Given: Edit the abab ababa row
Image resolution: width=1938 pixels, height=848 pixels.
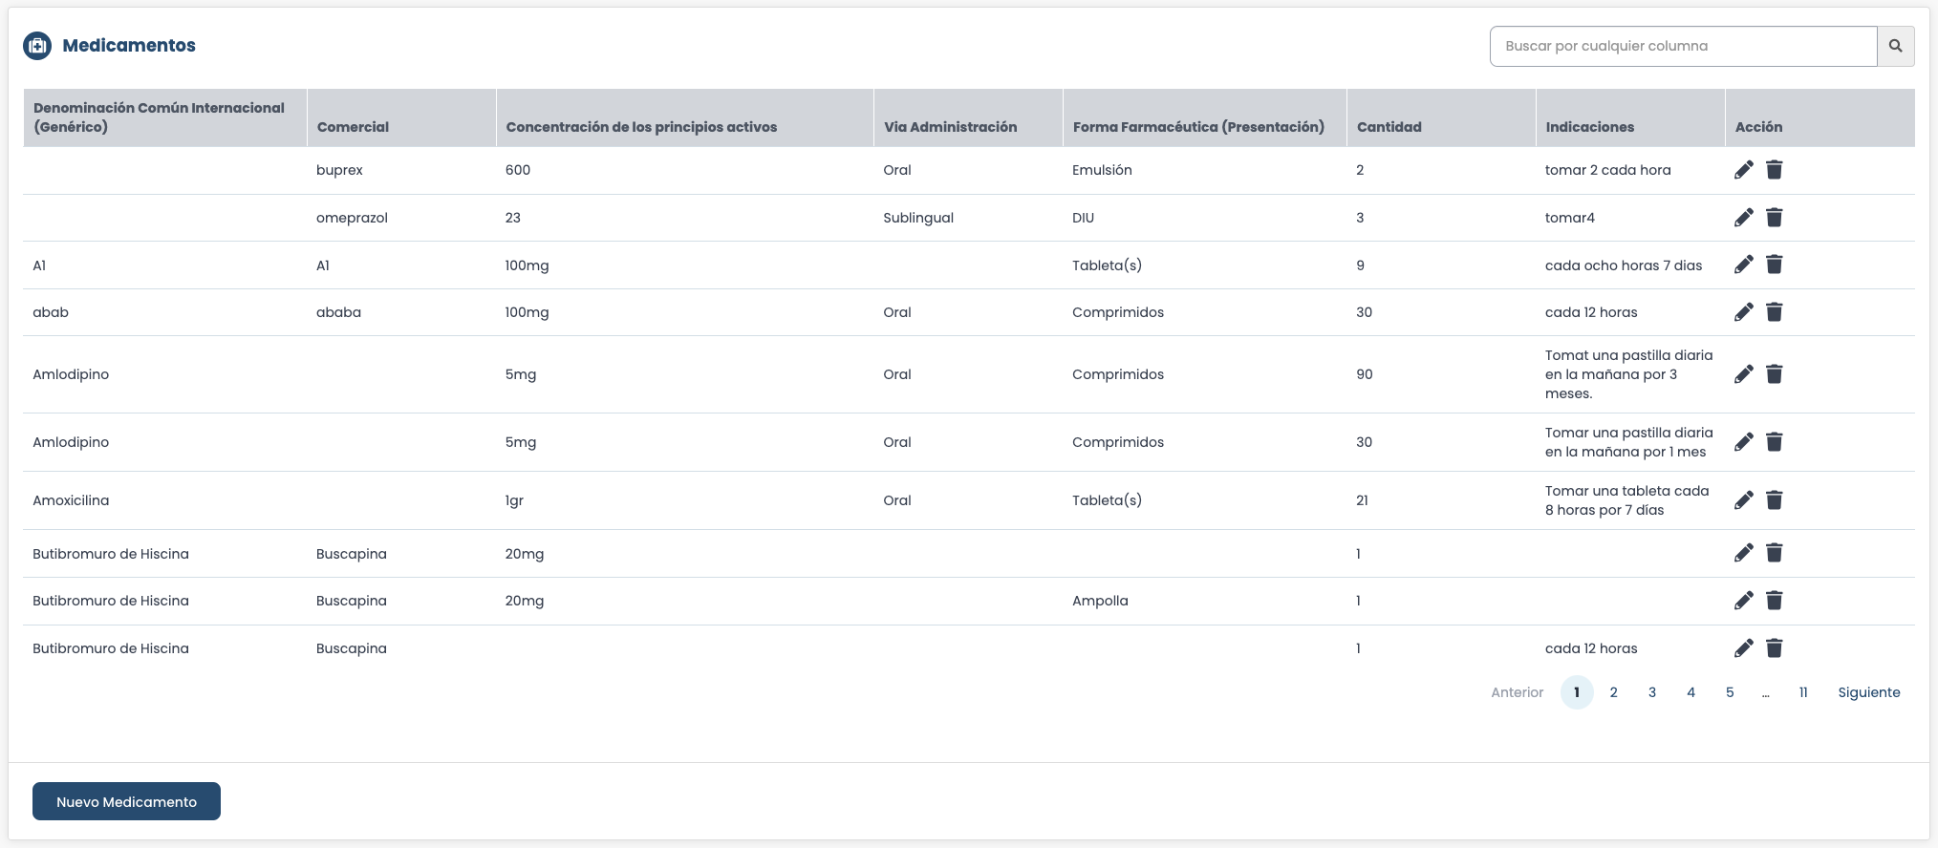Looking at the screenshot, I should point(1744,312).
